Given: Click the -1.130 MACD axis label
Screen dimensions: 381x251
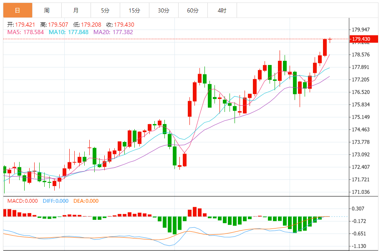Looking at the screenshot, I should (359, 246).
